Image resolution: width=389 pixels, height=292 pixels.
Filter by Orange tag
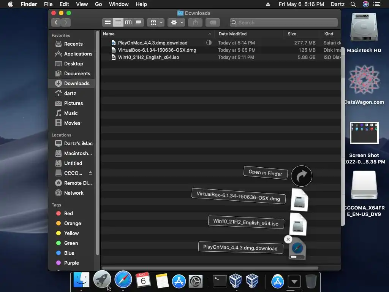pyautogui.click(x=71, y=224)
